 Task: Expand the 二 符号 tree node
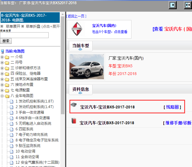point(2,63)
